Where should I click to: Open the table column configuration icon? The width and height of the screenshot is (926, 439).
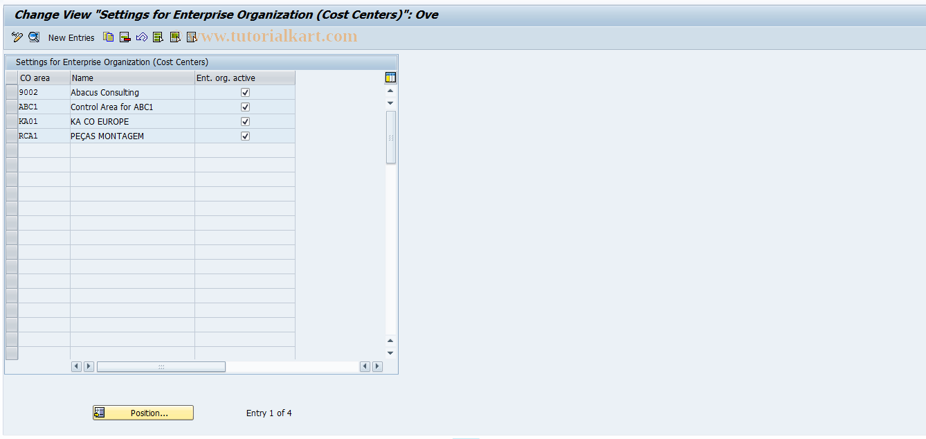[390, 77]
